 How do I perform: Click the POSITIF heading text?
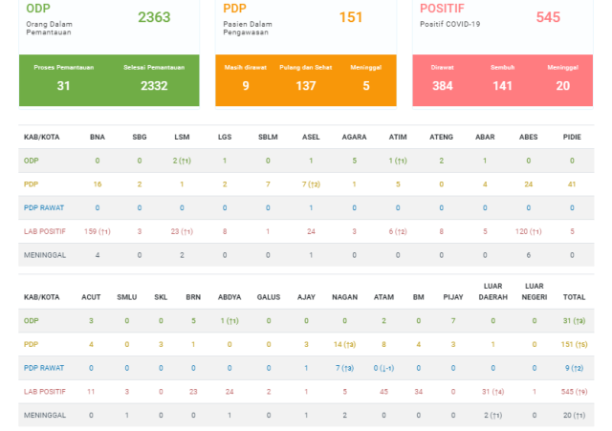click(x=442, y=9)
